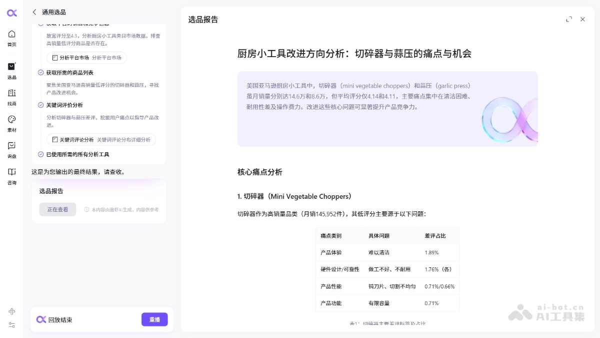Click the purple app logo in sidebar
The width and height of the screenshot is (600, 338).
click(x=11, y=13)
